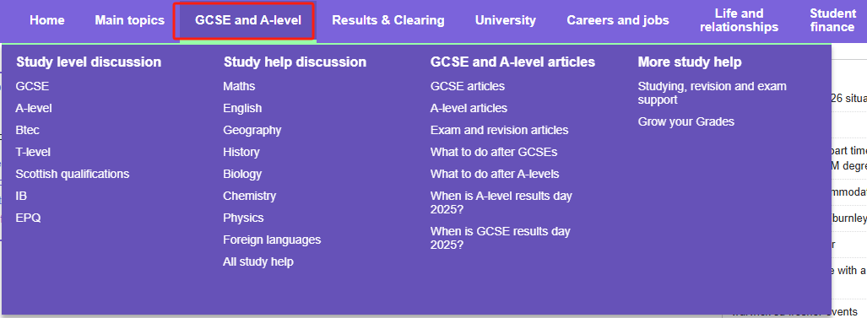Visit the Btec discussion forum
The width and height of the screenshot is (867, 318).
[28, 130]
